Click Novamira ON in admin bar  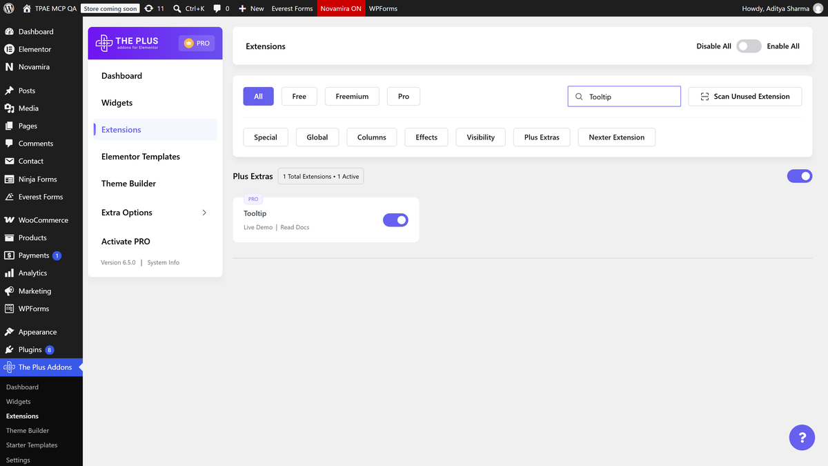tap(341, 8)
